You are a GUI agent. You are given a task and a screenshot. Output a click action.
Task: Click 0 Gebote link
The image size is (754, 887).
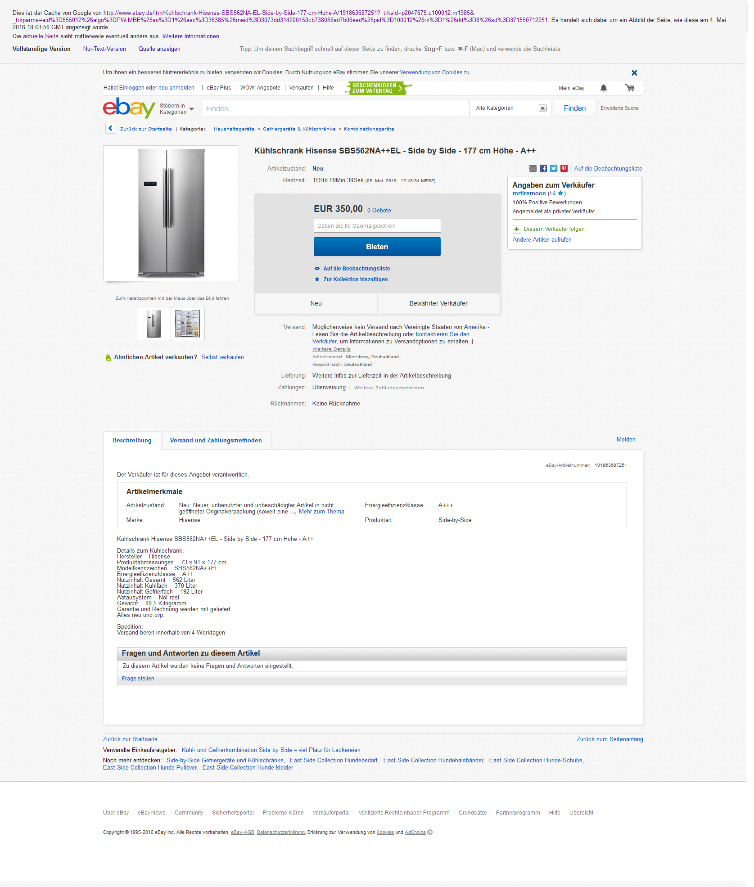tap(379, 211)
